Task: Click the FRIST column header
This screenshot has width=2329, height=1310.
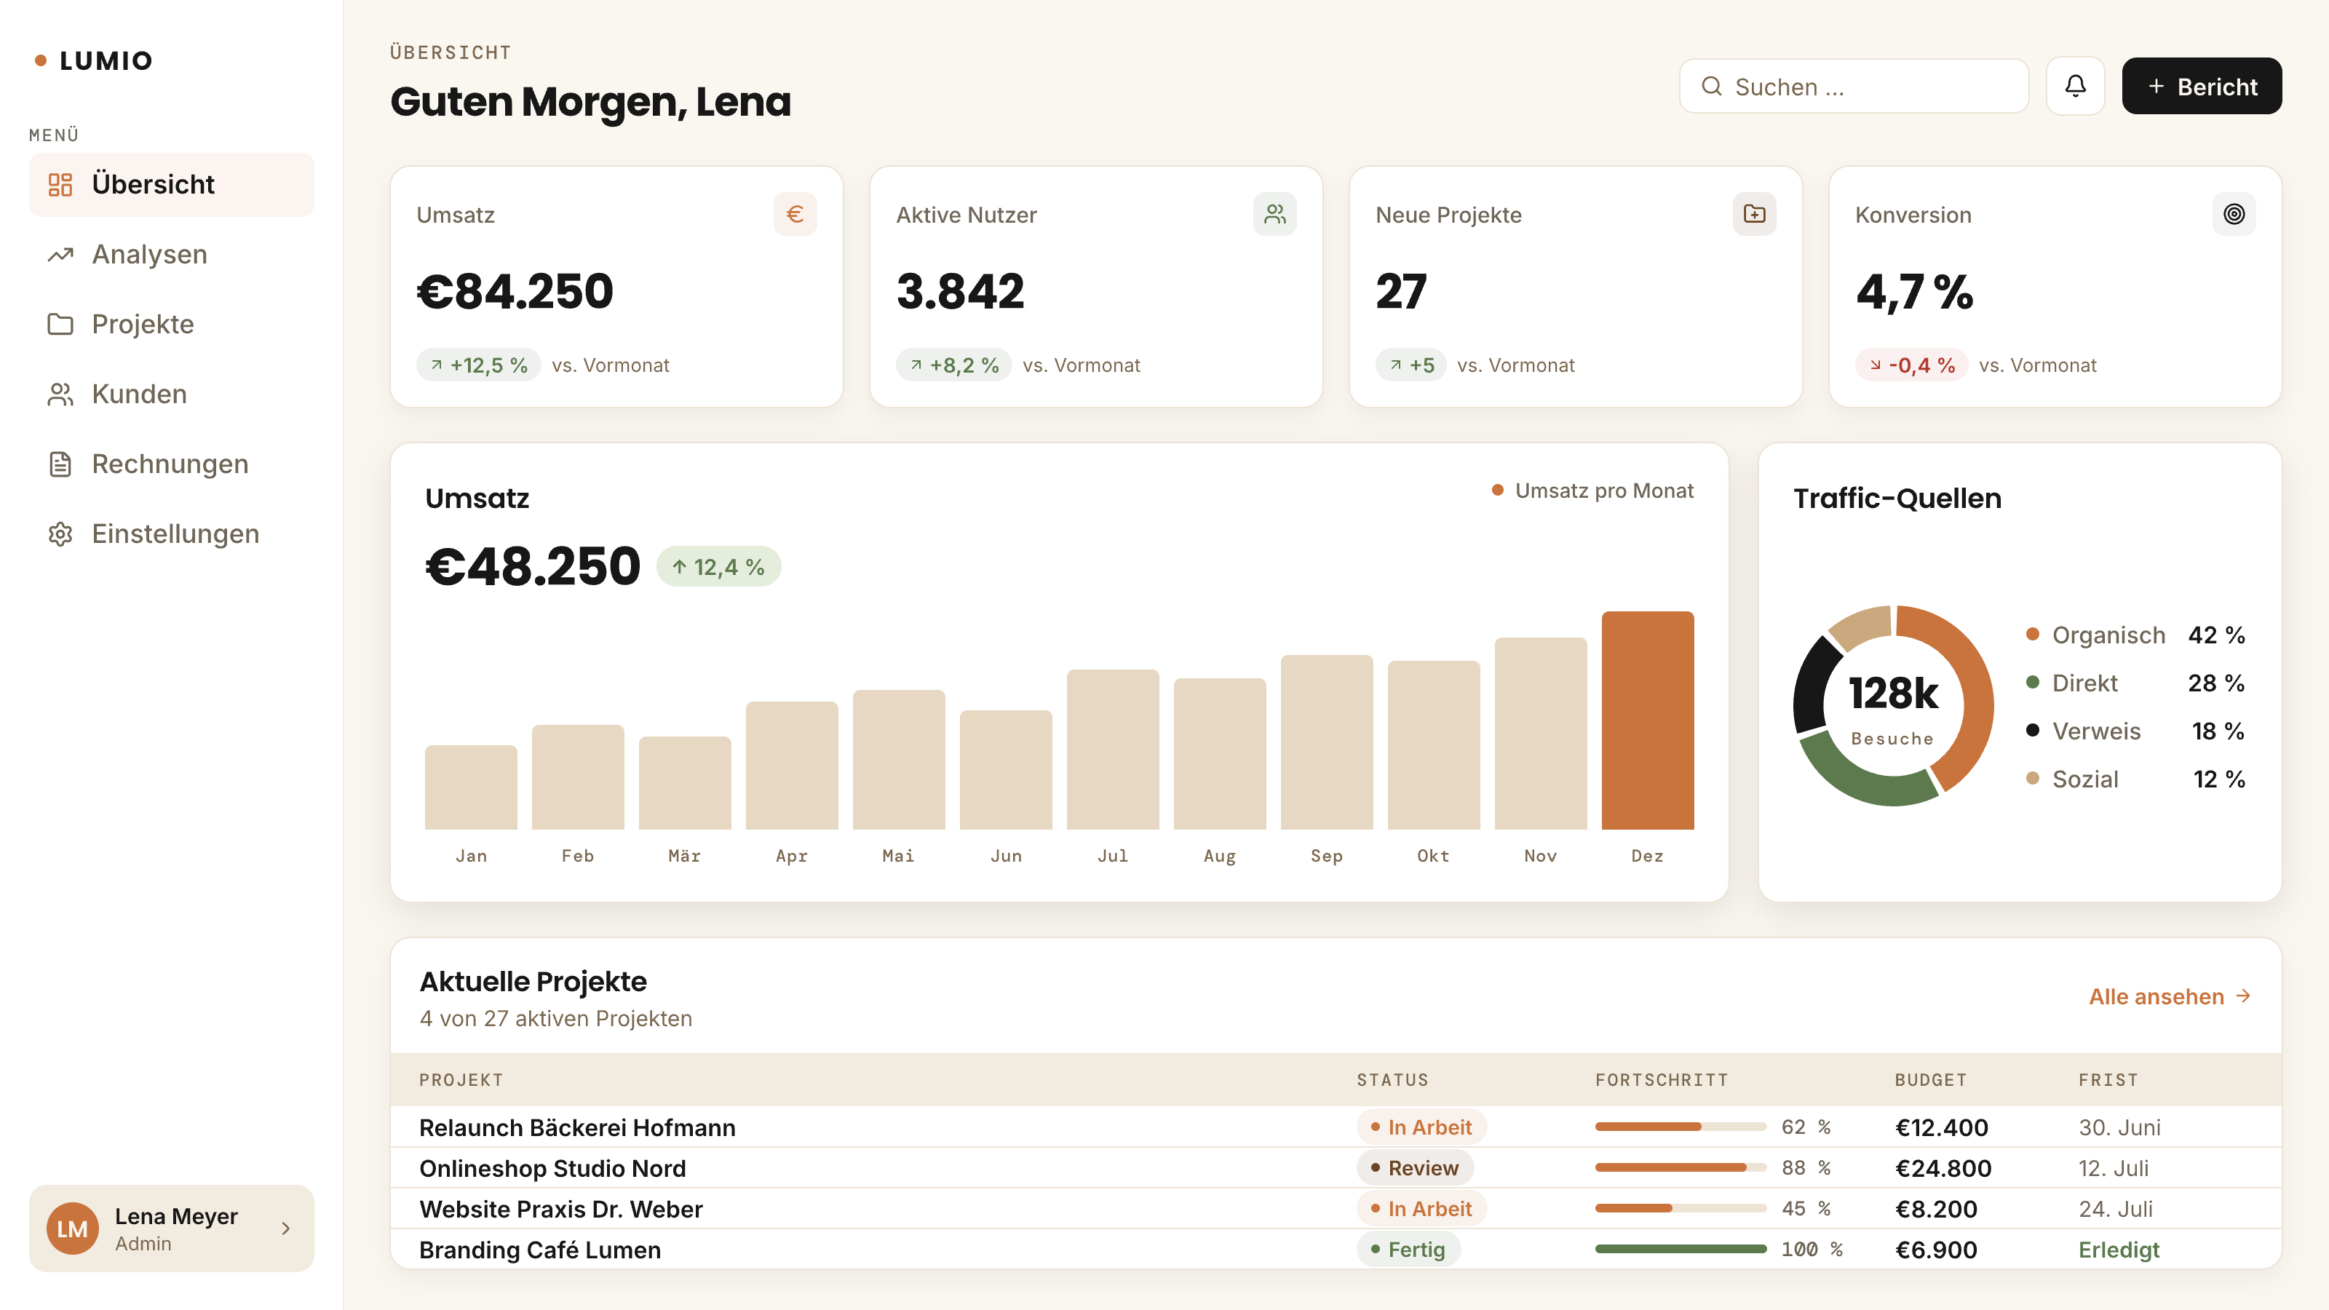Action: 2108,1079
